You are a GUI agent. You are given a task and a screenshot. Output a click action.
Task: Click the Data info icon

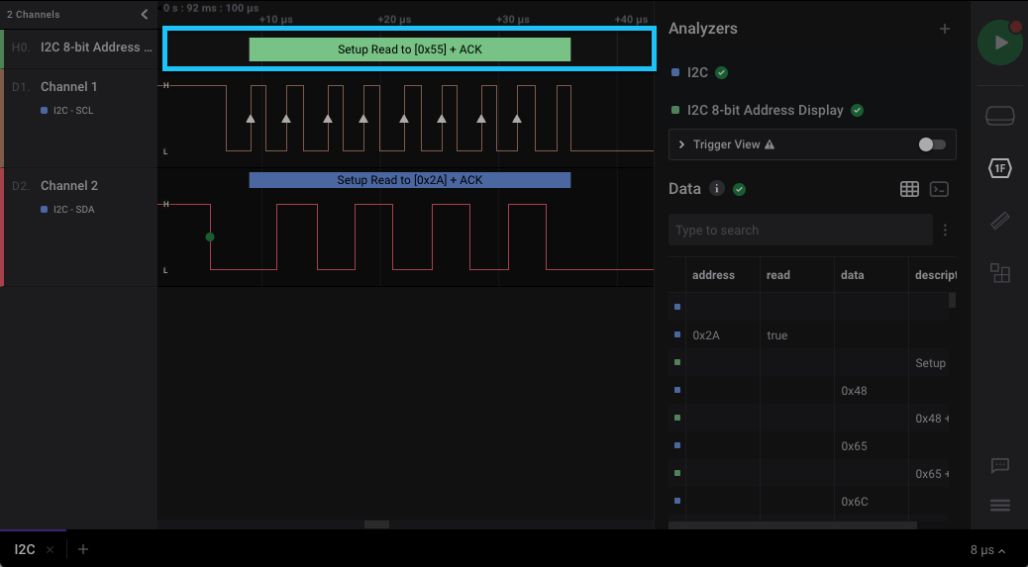pos(717,189)
